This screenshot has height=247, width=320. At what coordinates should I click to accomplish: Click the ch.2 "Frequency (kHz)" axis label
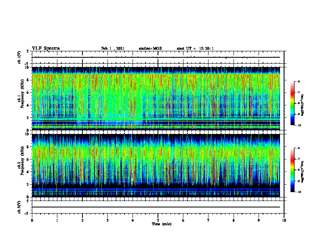click(x=22, y=160)
